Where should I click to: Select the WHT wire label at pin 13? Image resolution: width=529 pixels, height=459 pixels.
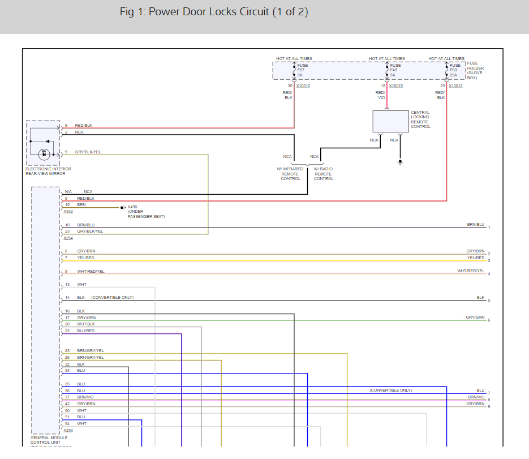click(x=81, y=285)
